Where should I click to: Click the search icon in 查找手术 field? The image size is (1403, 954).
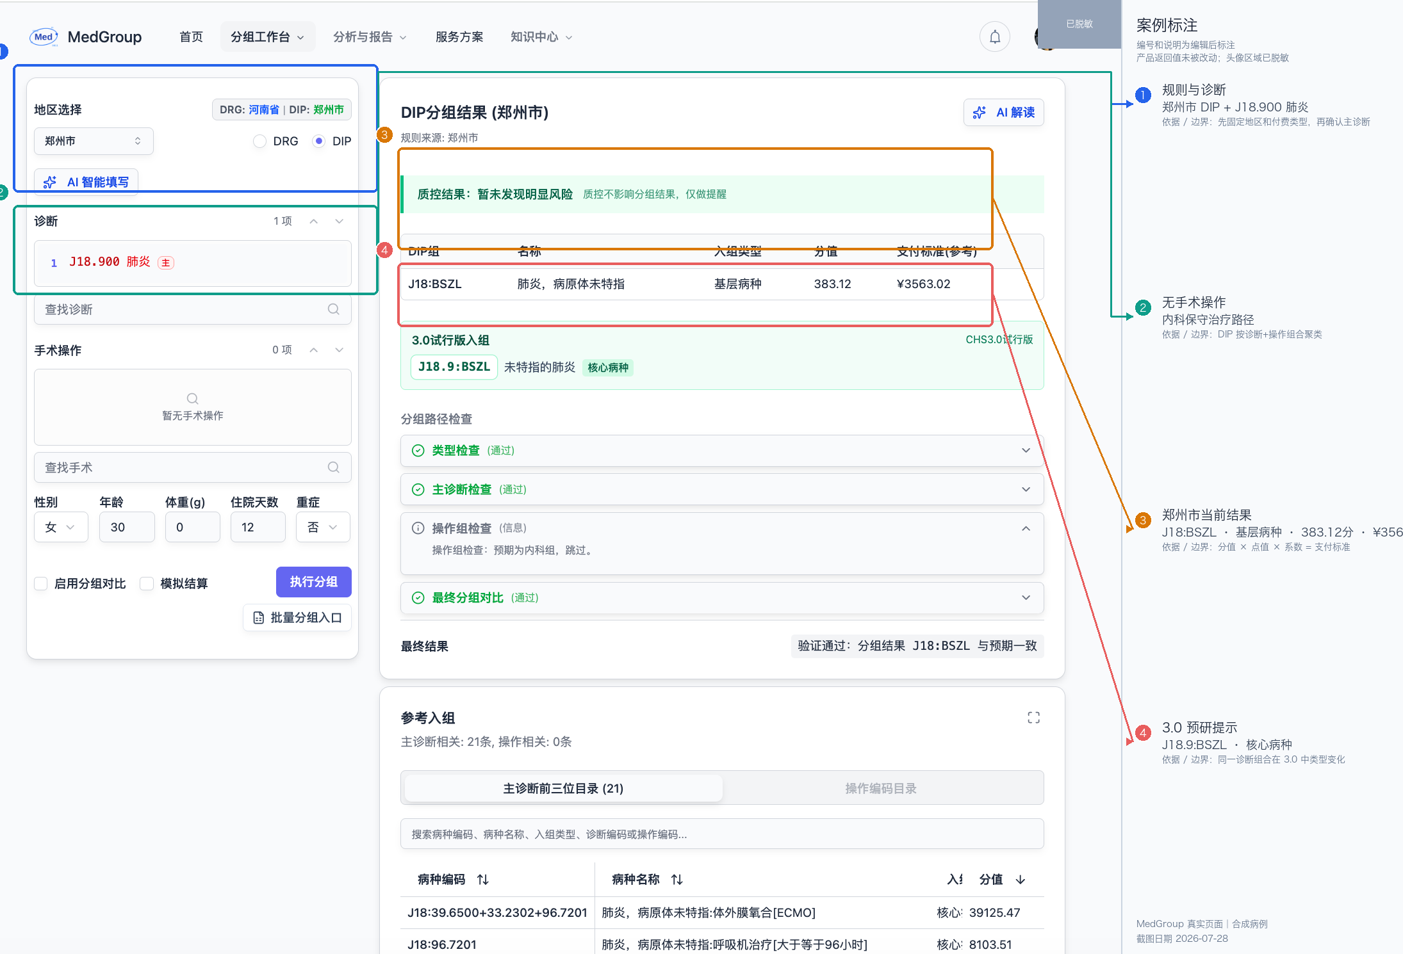[x=334, y=467]
